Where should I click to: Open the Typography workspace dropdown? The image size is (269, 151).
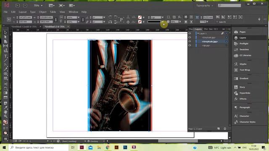pos(205,5)
